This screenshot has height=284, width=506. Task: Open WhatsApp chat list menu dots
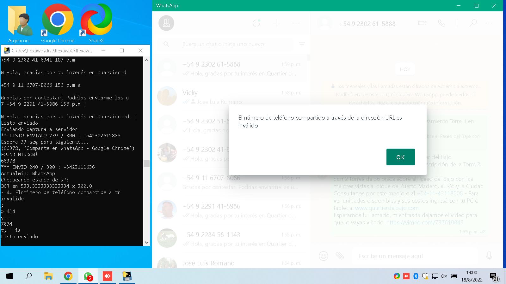tap(296, 23)
